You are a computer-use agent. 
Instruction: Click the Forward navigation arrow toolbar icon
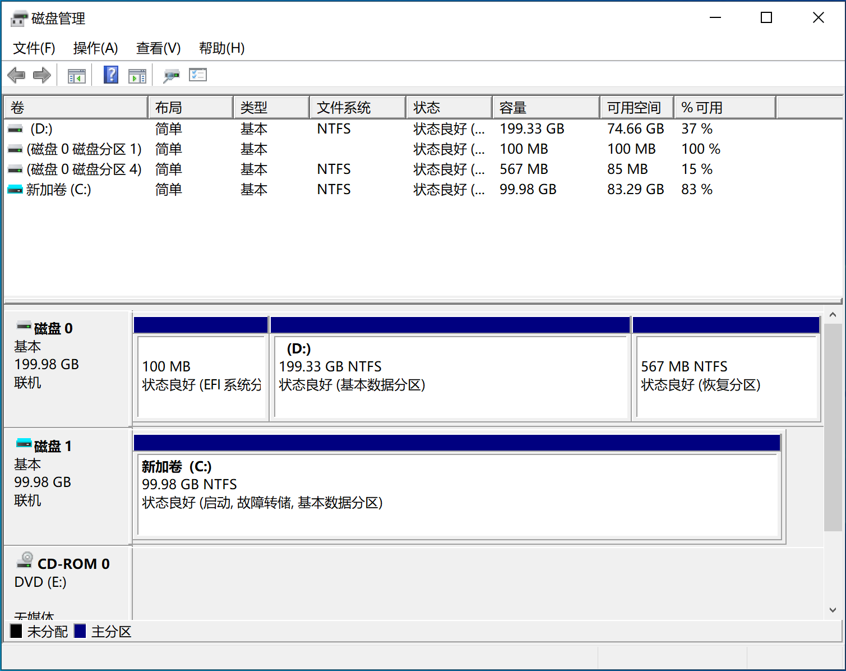[x=41, y=75]
